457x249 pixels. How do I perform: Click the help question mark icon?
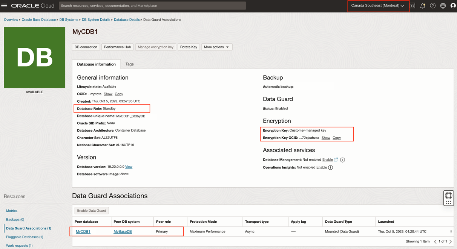coord(433,6)
